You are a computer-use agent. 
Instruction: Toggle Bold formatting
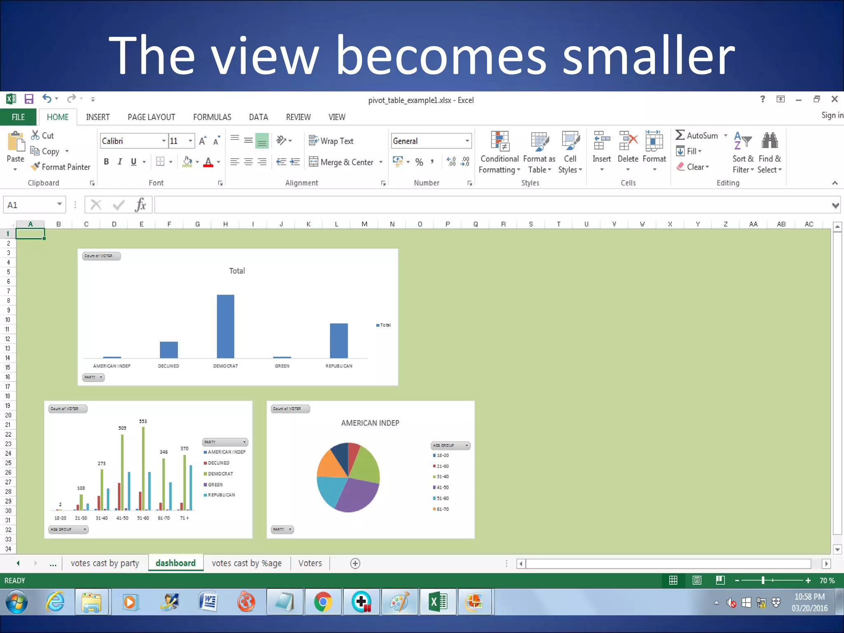(x=106, y=162)
